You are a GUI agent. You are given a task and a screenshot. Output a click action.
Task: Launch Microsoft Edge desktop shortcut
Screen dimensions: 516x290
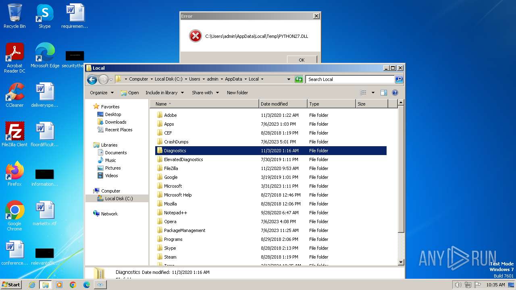tap(45, 56)
